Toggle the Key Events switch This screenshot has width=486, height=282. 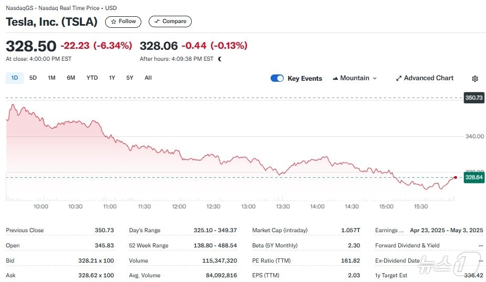pos(277,78)
